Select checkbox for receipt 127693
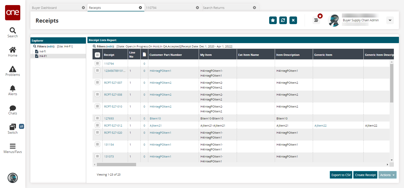The image size is (404, 188). click(x=97, y=118)
